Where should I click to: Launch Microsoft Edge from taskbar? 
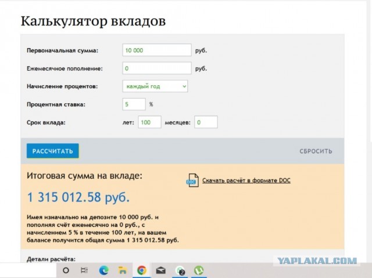(x=103, y=270)
